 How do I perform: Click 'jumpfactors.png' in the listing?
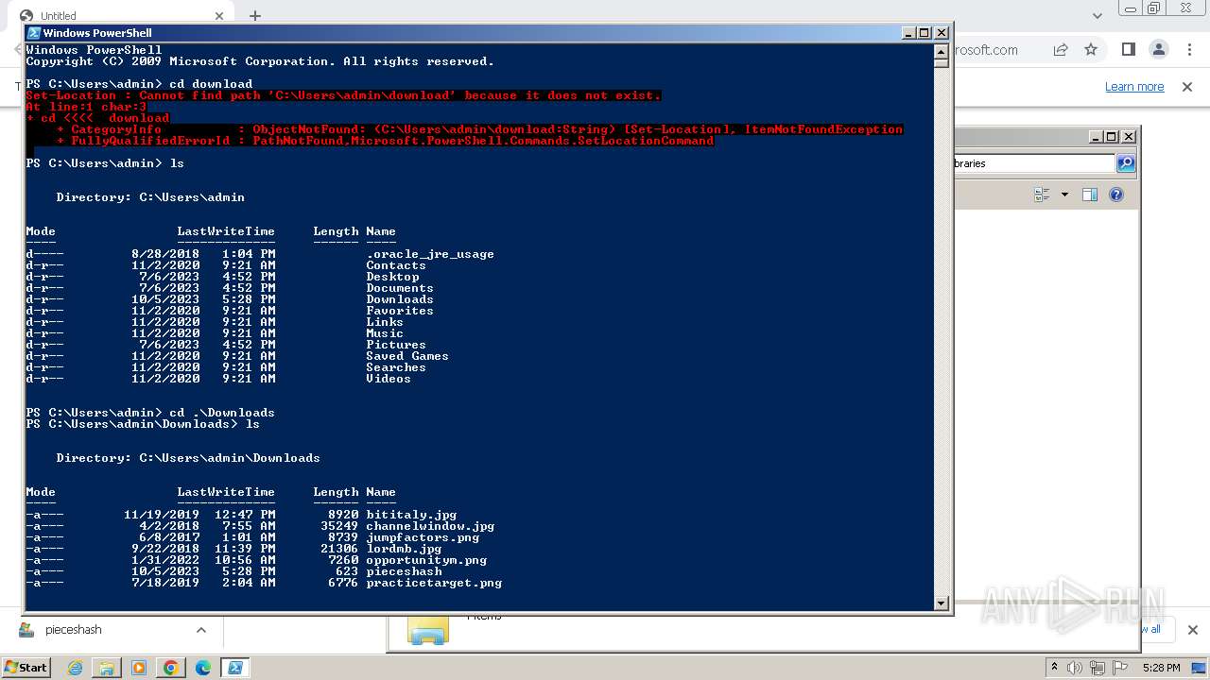coord(423,537)
